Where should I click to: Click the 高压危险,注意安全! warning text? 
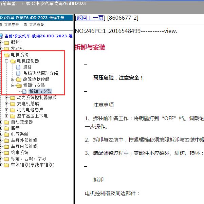(x=118, y=78)
